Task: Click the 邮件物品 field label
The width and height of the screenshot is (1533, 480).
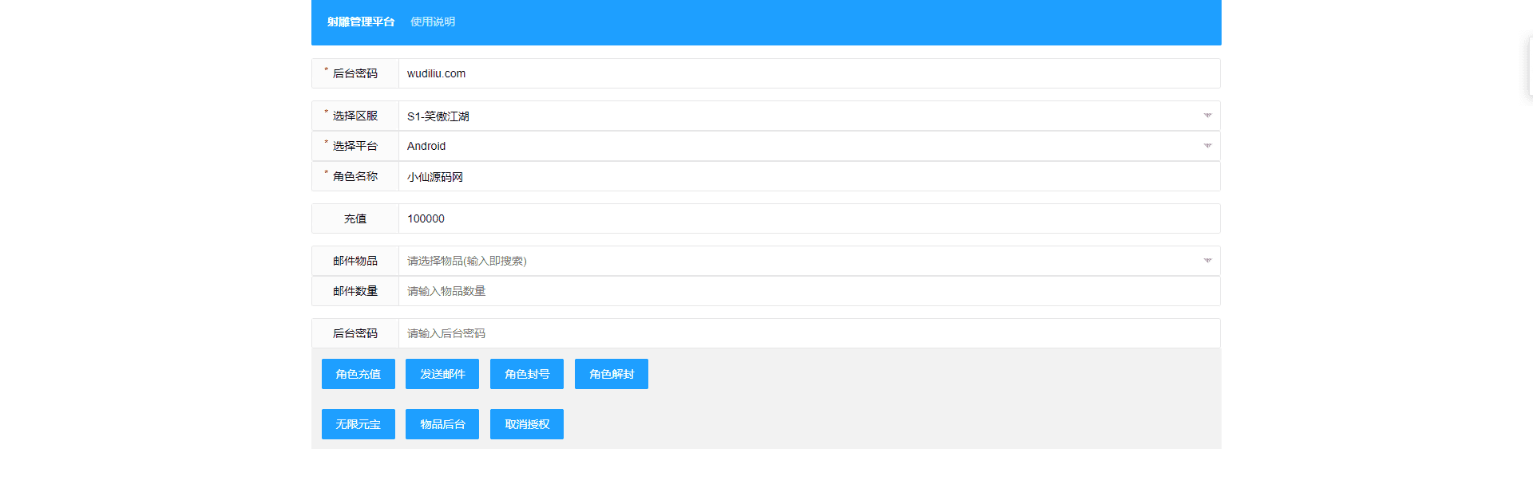Action: [355, 261]
